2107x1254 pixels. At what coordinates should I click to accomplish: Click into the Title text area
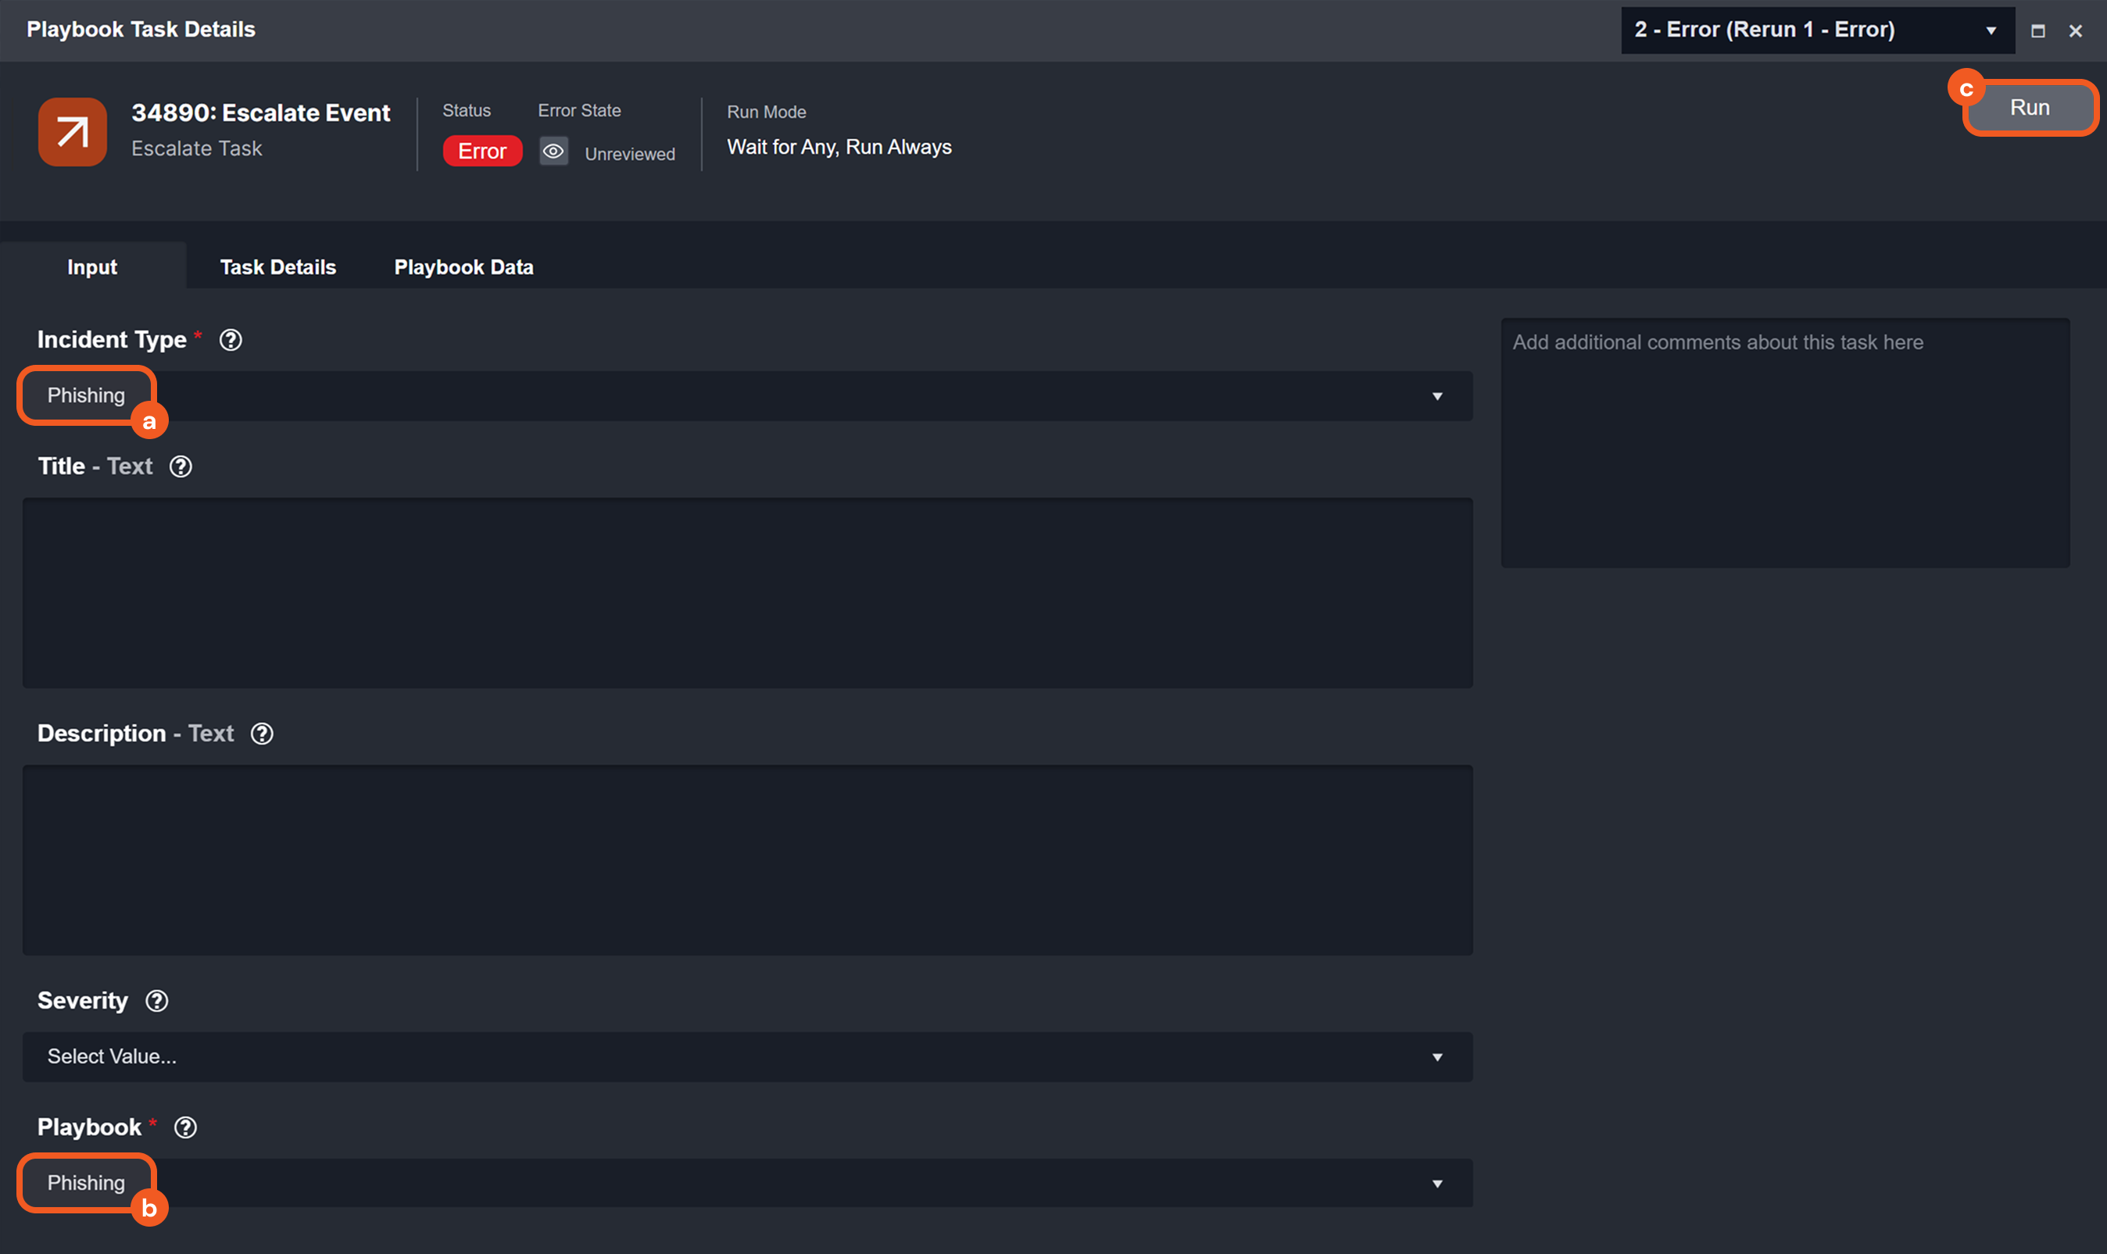[747, 592]
